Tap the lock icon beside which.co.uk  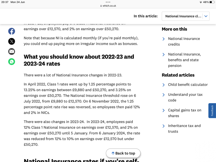coord(101,6)
